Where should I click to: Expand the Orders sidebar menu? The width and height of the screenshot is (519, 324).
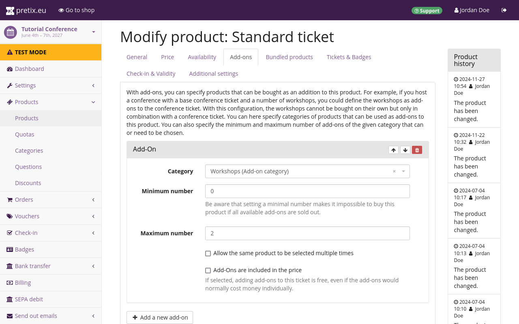(24, 200)
